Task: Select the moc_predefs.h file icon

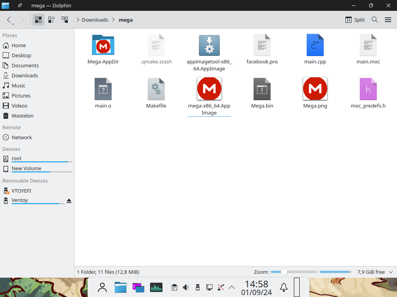Action: 368,89
